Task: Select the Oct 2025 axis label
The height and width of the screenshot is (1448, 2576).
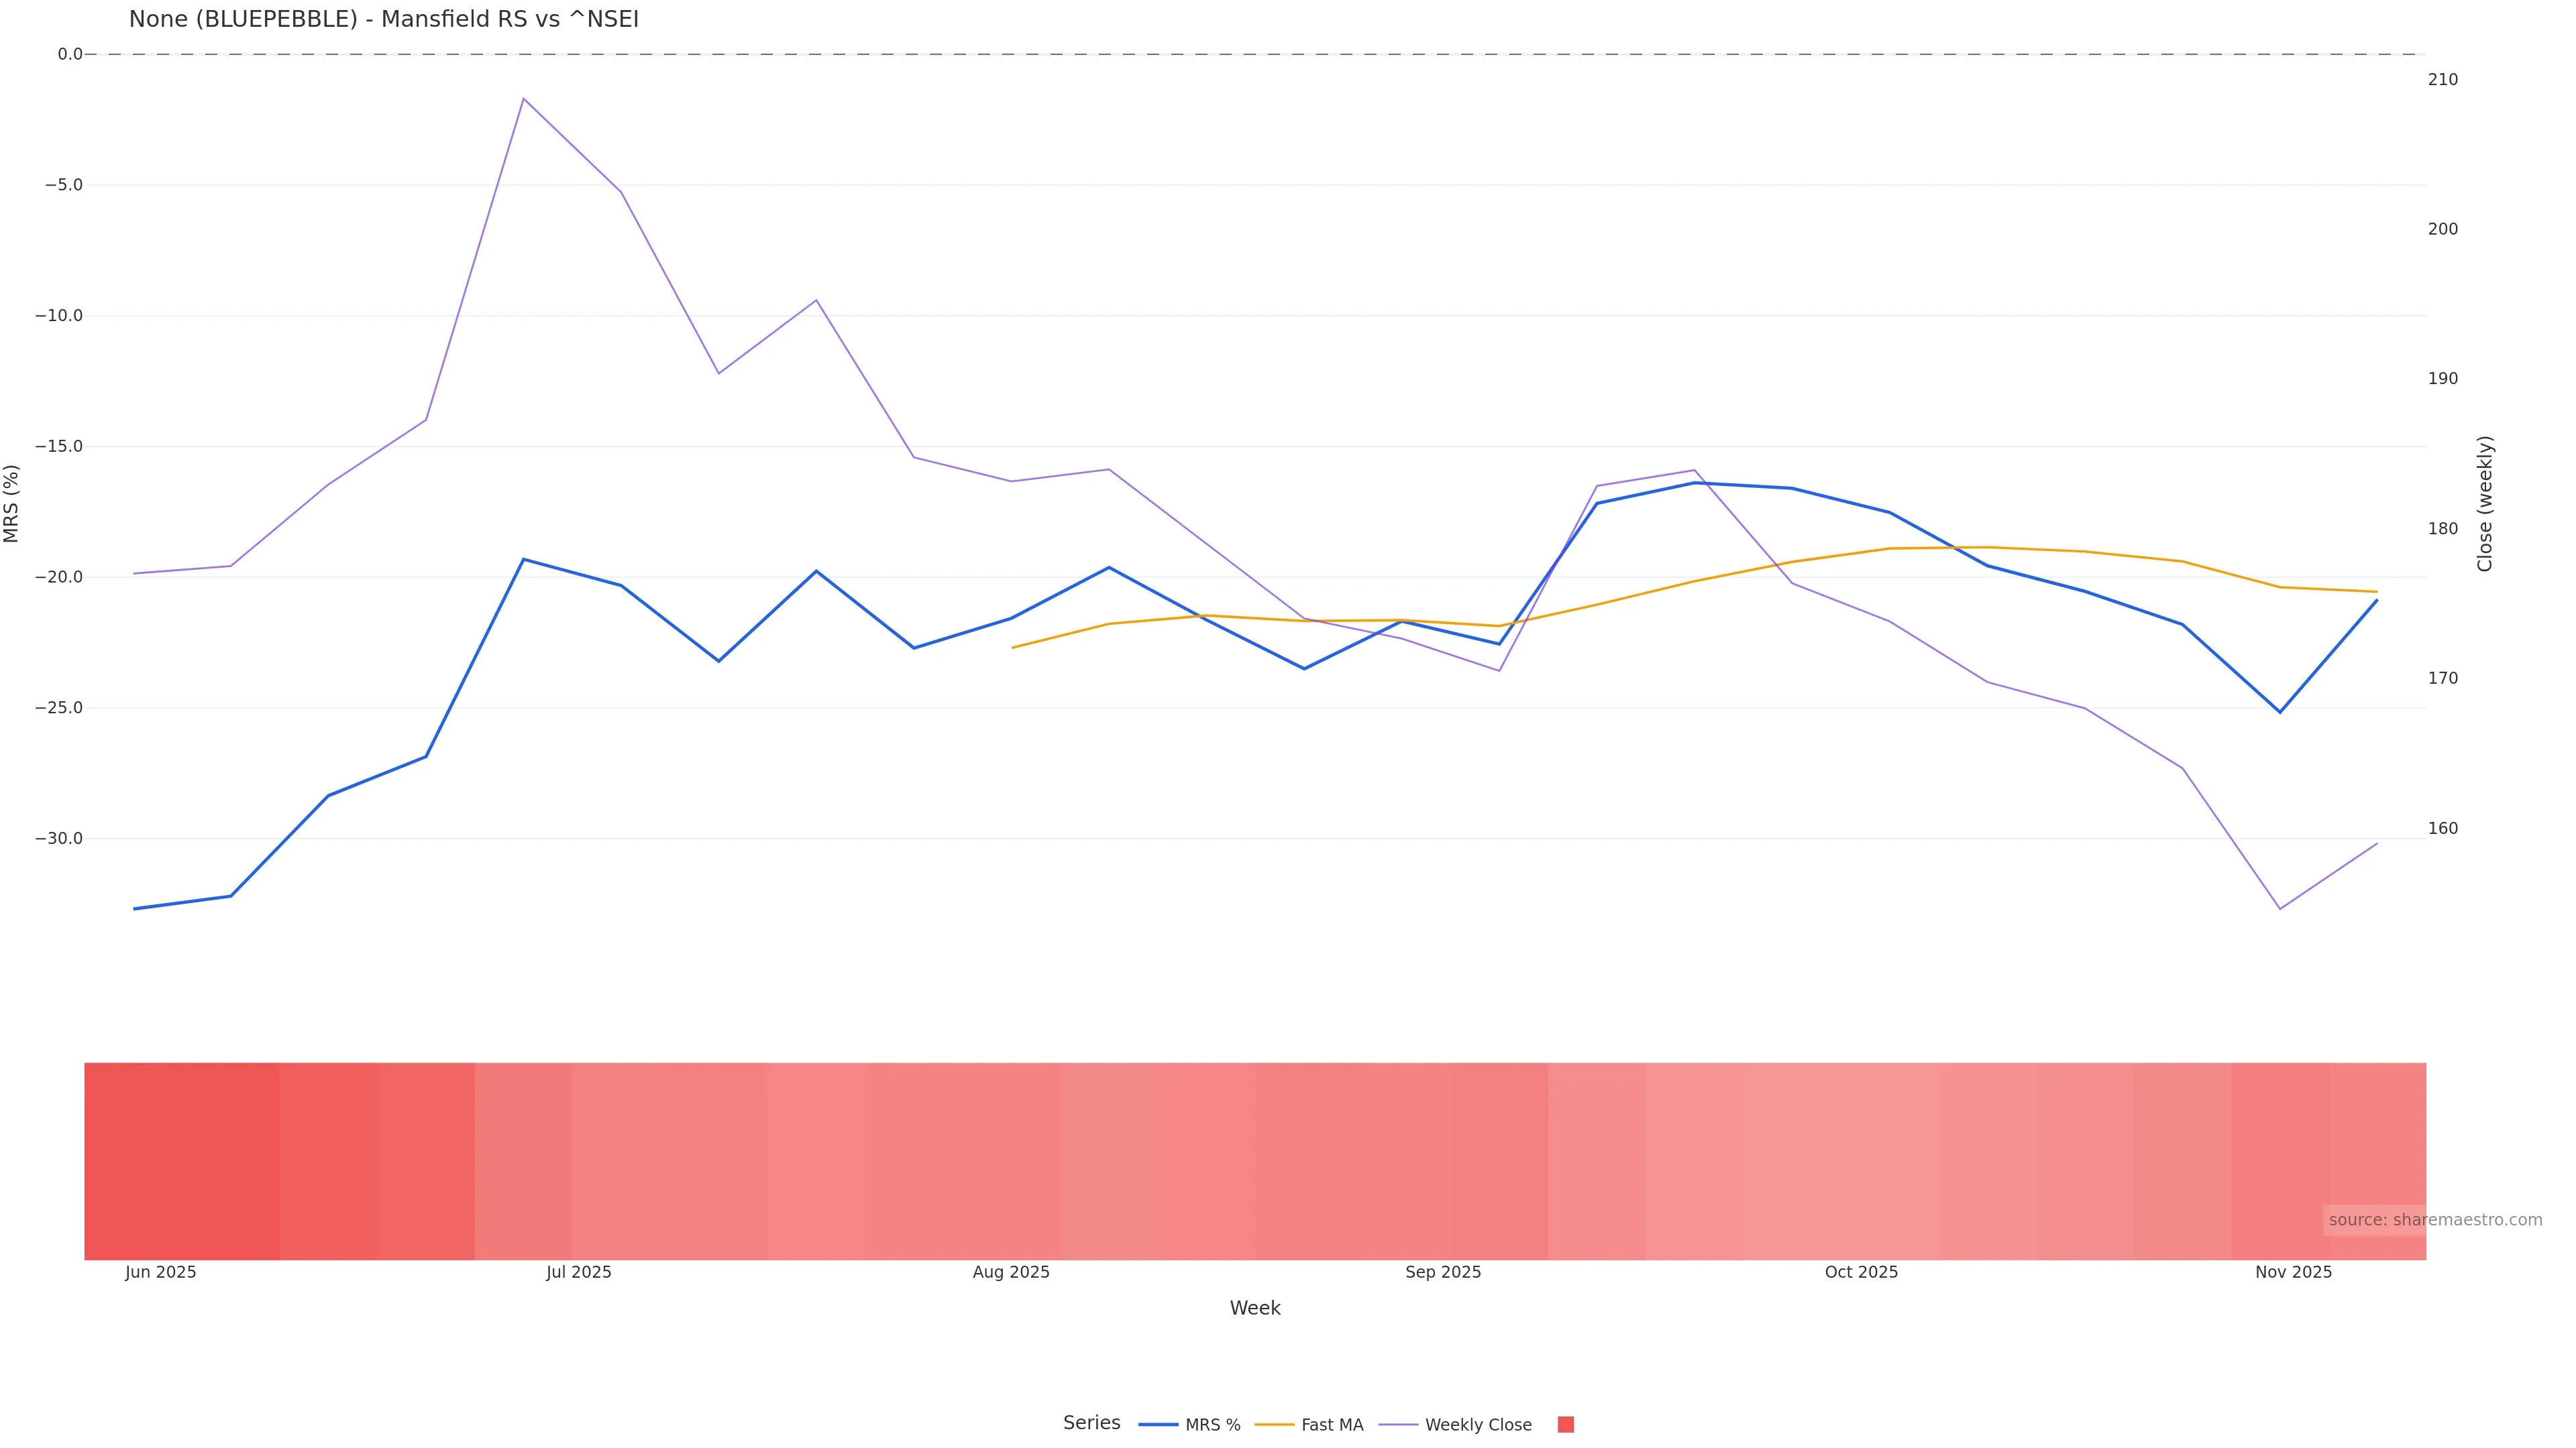Action: [1861, 1272]
